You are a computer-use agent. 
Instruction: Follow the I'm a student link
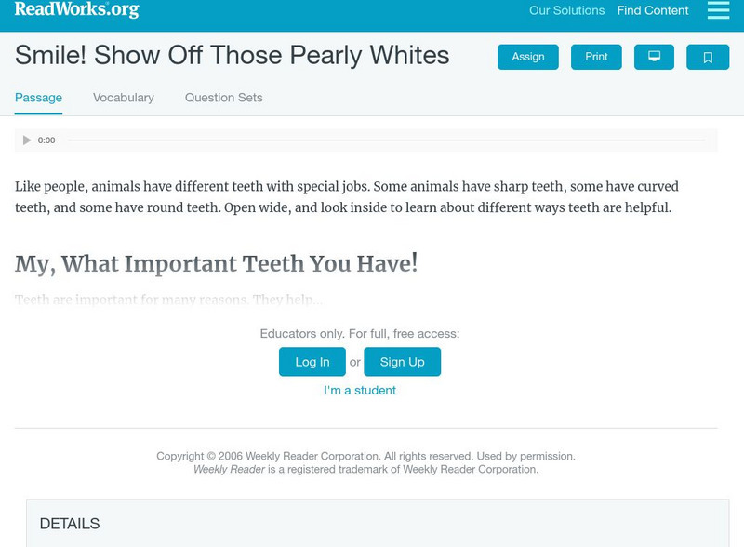click(360, 391)
